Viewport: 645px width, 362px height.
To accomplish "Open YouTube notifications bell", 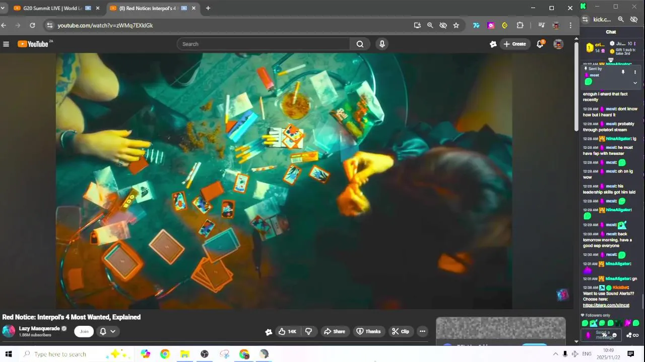I will [540, 44].
